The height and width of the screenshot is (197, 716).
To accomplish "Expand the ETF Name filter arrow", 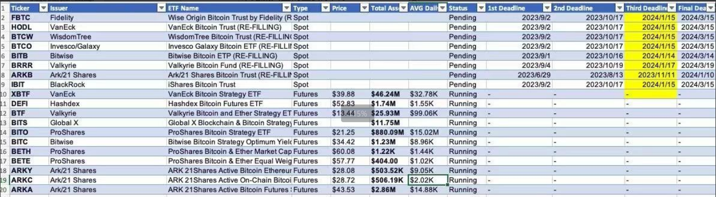I will click(286, 8).
